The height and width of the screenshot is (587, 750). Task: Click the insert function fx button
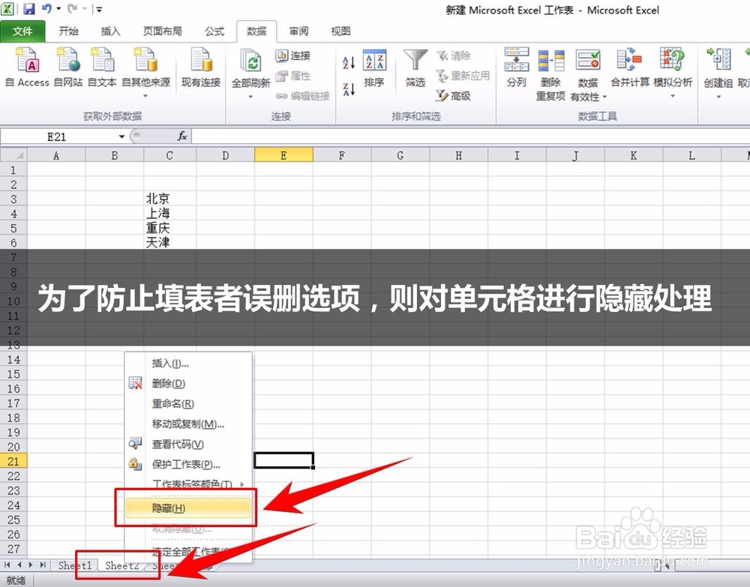coord(181,136)
